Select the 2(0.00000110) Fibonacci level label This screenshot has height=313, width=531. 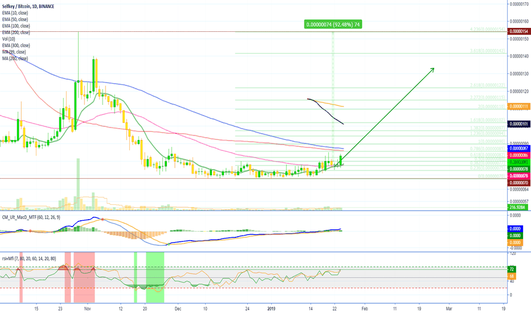click(491, 106)
